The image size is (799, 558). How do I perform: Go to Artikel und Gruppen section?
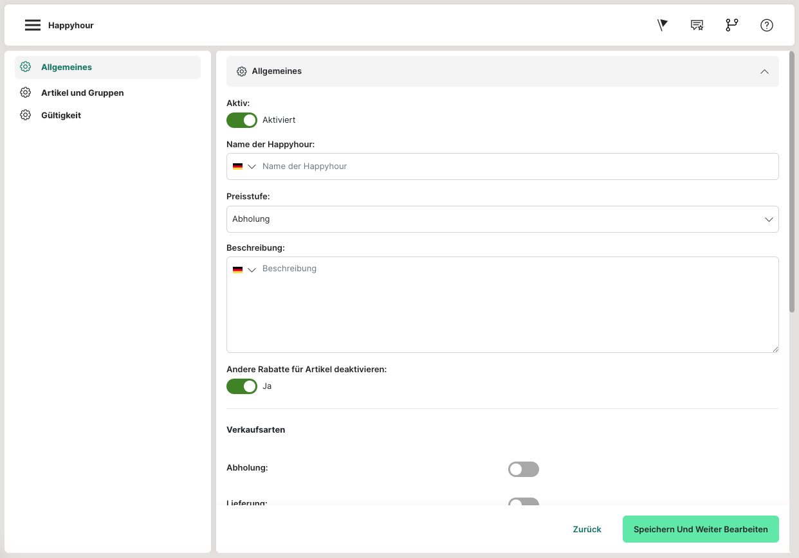tap(82, 93)
